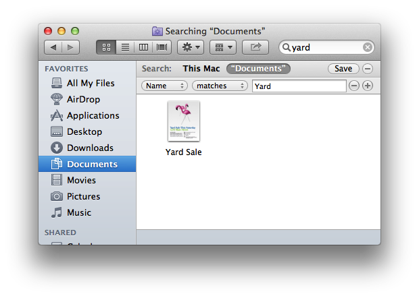Switch to Cover Flow view
The width and height of the screenshot is (419, 298).
pos(162,47)
